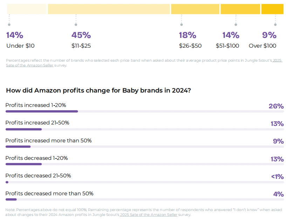295x223 pixels.
Task: Select the <1% profit percentage value
Action: [277, 177]
